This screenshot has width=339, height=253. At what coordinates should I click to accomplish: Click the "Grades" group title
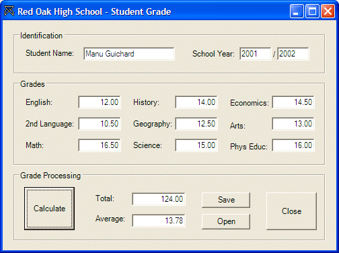click(32, 84)
